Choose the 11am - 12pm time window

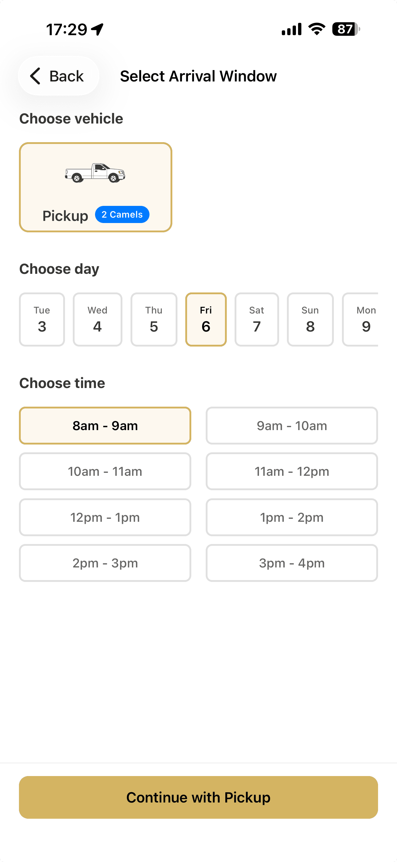click(291, 472)
